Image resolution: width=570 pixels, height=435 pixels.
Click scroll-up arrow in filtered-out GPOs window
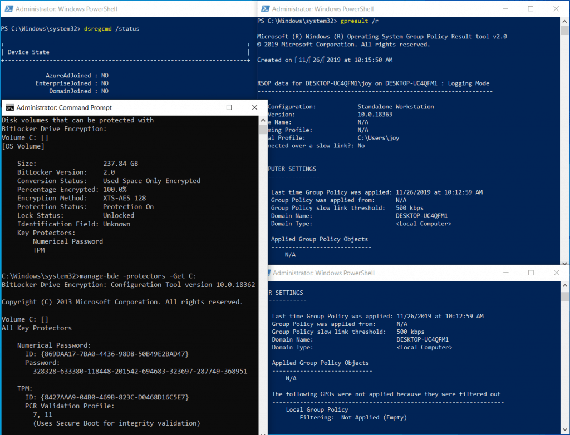coord(565,285)
